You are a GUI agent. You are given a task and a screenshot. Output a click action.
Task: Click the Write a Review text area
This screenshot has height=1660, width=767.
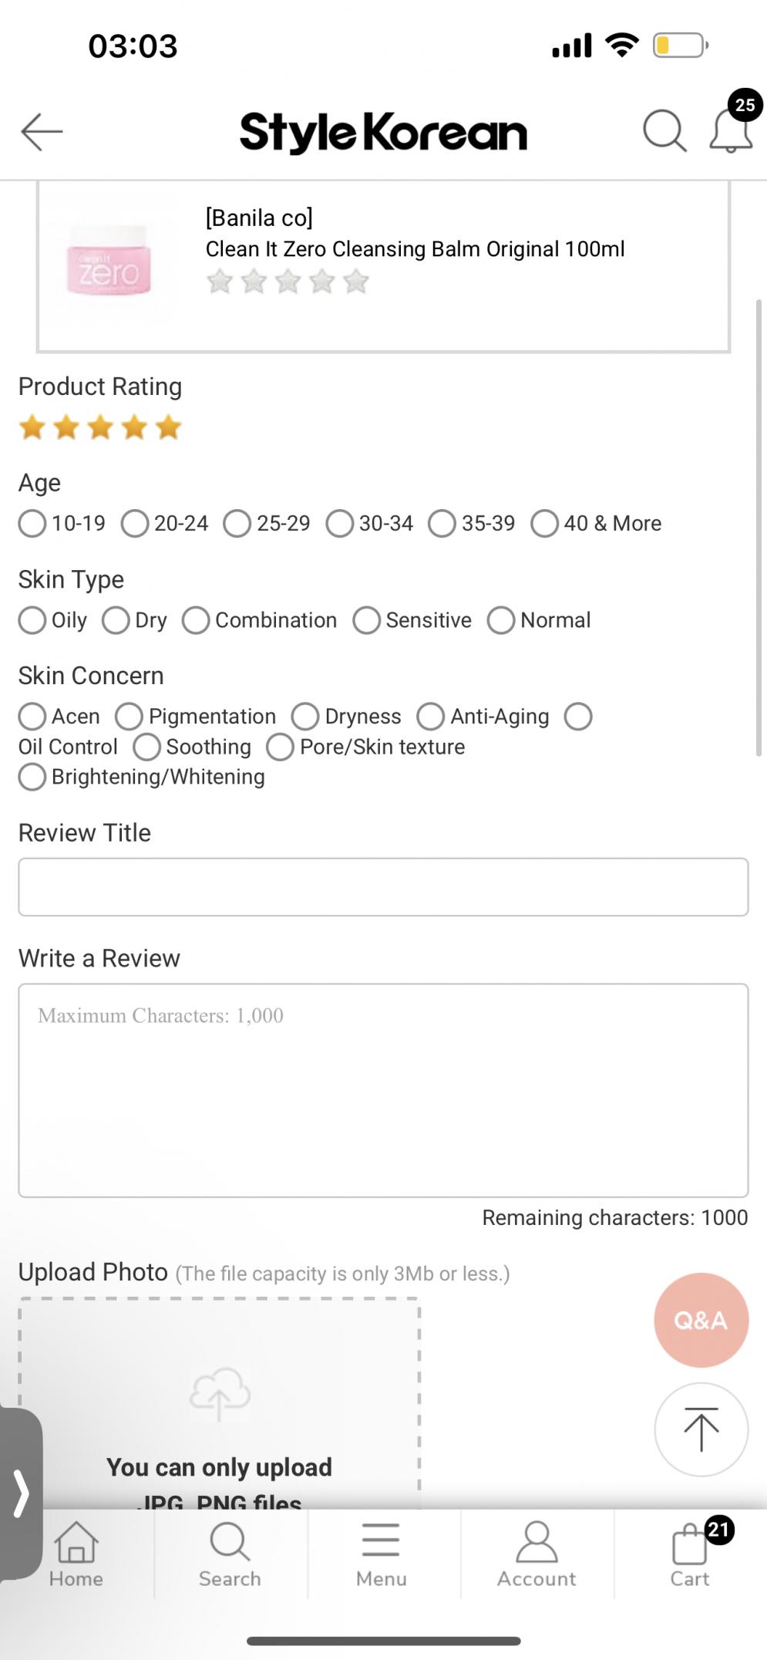383,1090
